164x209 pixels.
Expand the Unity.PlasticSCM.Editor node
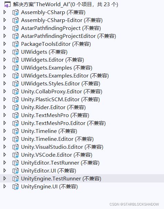5,99
